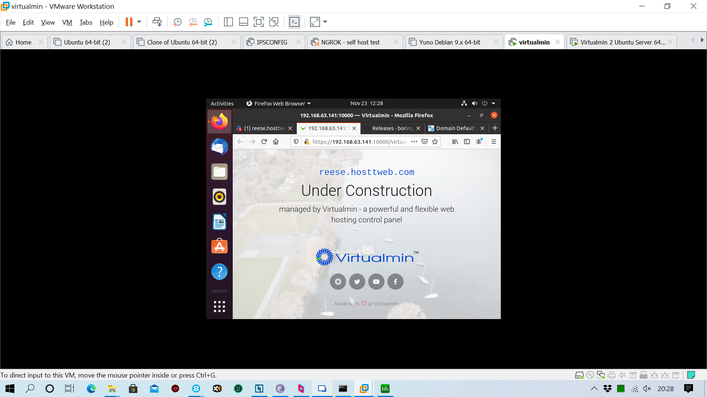The image size is (707, 397).
Task: Open the snapshot manager
Action: 208,22
